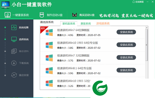Viewport: 155px width, 98px height.
Task: Open 一键重装系统 tab
Action: 17,15
